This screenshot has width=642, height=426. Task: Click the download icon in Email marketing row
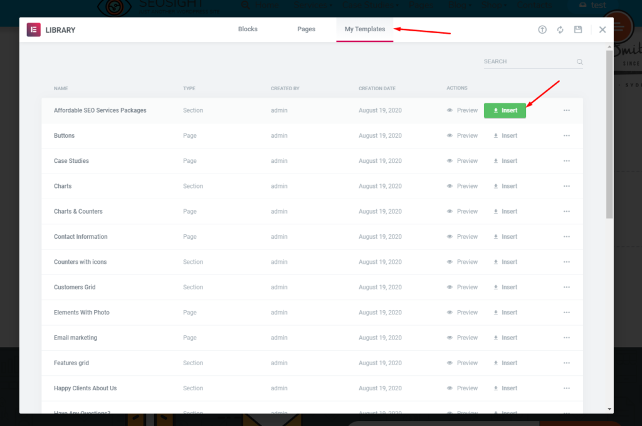495,338
